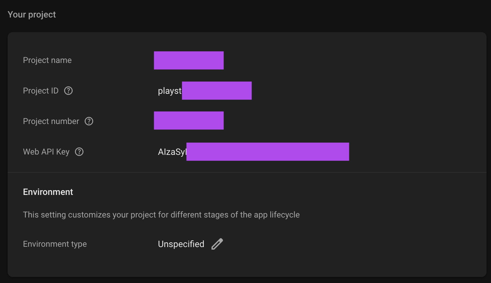The width and height of the screenshot is (491, 283).
Task: Click the 'Unspecified' environment type value
Action: [181, 244]
